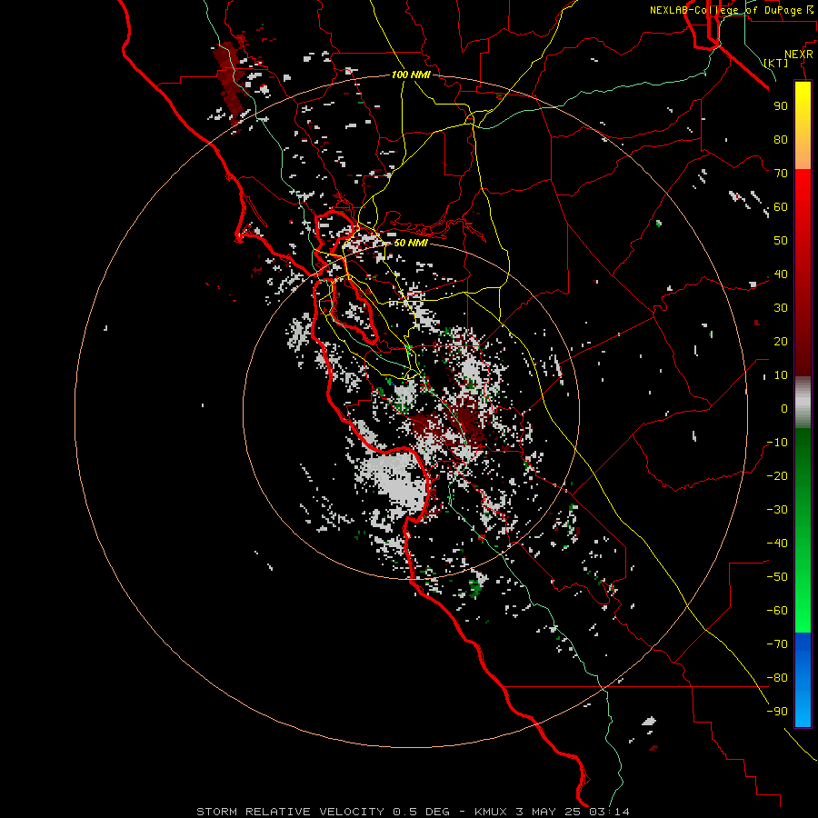The width and height of the screenshot is (818, 818).
Task: Click the 40 value on the velocity scale
Action: 781,274
